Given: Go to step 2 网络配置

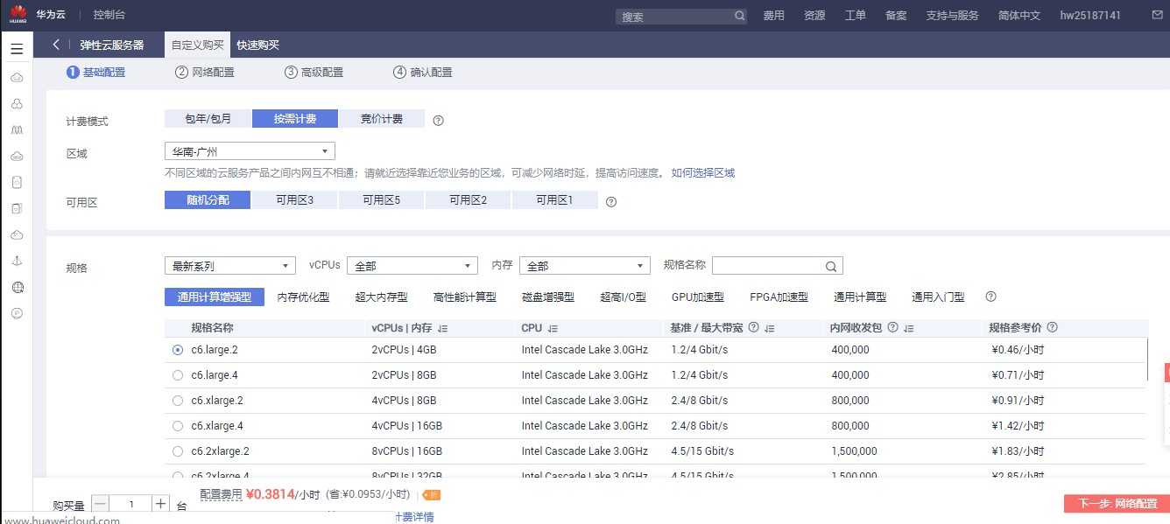Looking at the screenshot, I should [x=205, y=73].
